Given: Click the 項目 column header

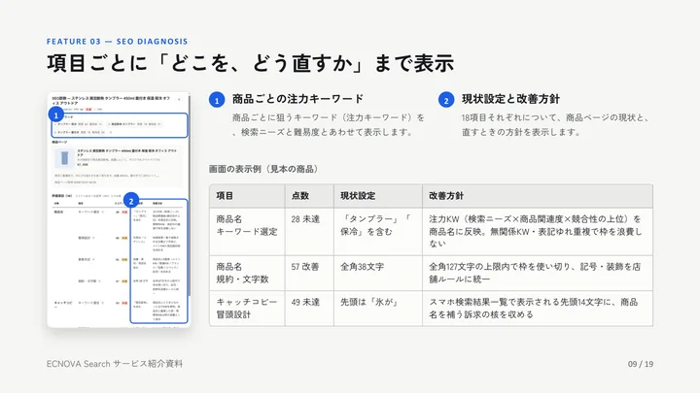Looking at the screenshot, I should pyautogui.click(x=247, y=196).
